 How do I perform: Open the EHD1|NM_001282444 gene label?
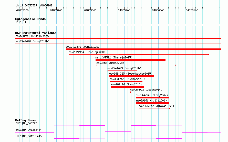click(28, 130)
